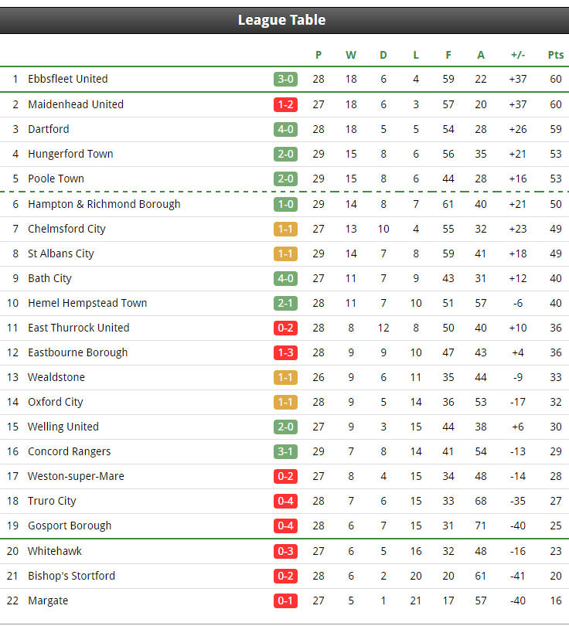Image resolution: width=569 pixels, height=626 pixels.
Task: Click Whitehawk's red 0-3 result badge
Action: point(285,551)
